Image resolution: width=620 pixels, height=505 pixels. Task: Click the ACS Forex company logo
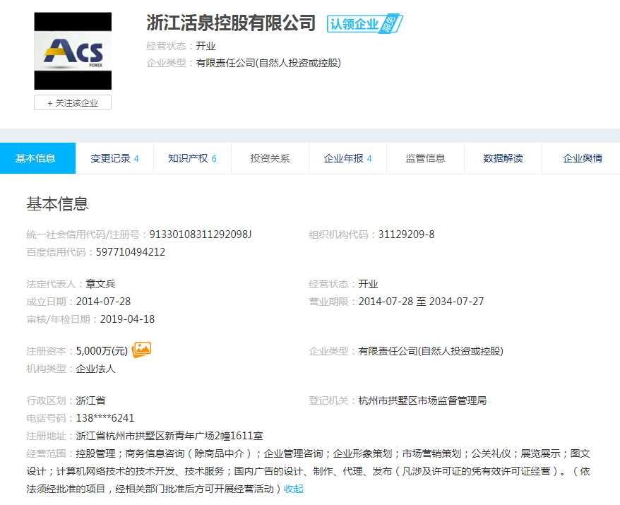(x=73, y=52)
